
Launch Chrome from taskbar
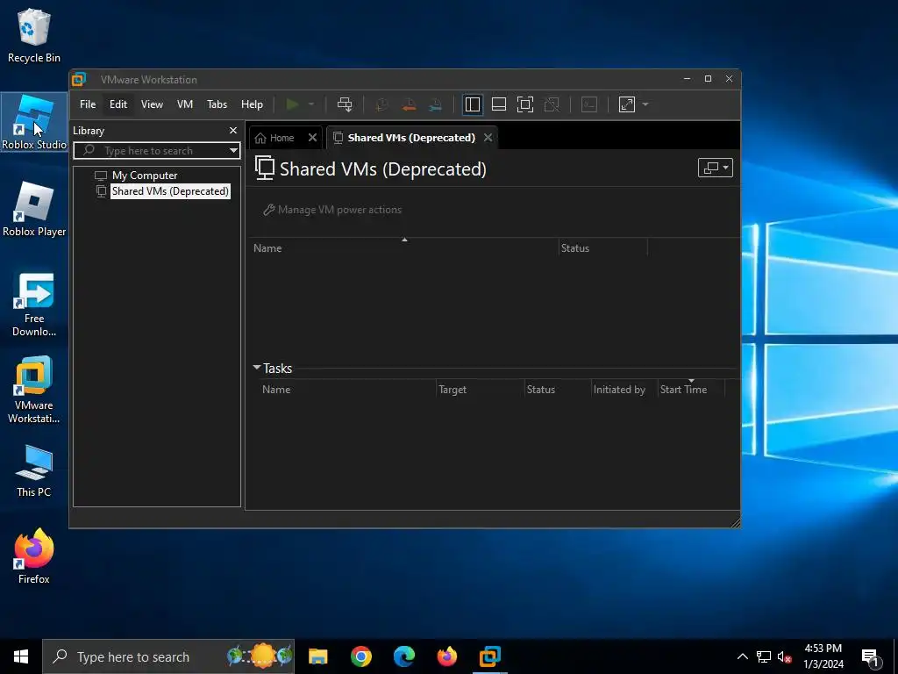[x=360, y=656]
